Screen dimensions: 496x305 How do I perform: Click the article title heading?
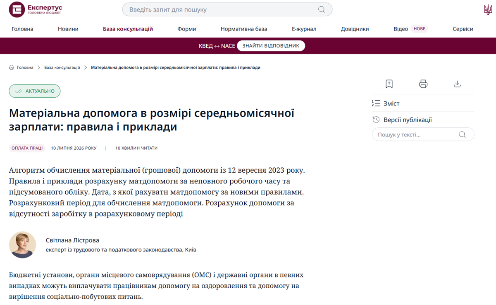click(x=152, y=120)
